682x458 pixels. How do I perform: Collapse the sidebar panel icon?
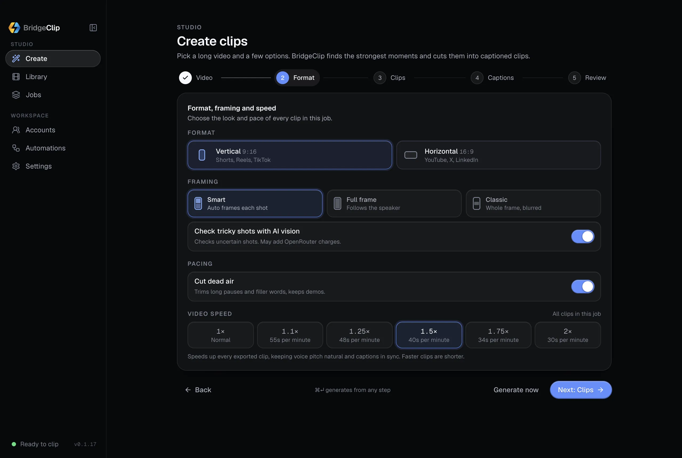pos(93,28)
